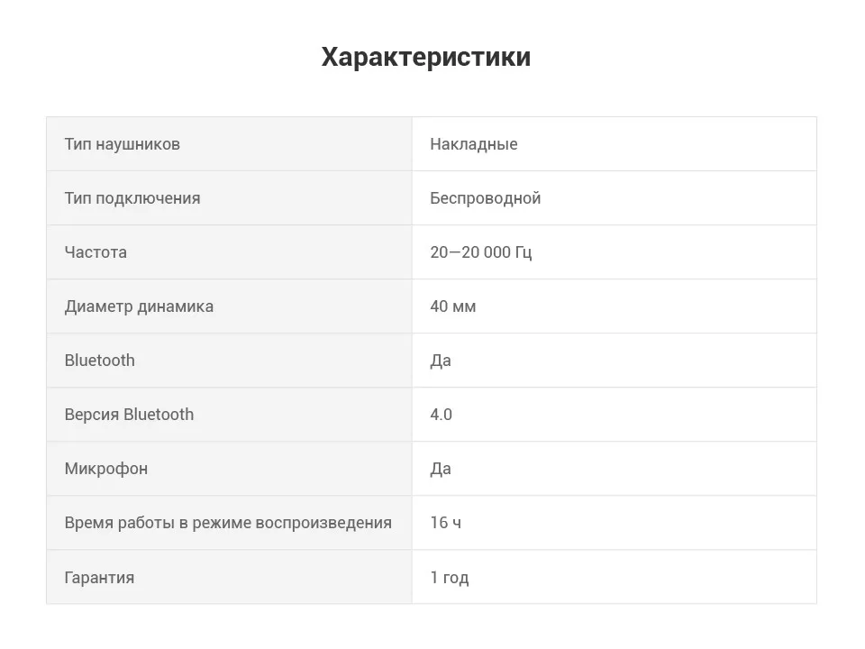This screenshot has width=865, height=649.
Task: Click the Характеристики heading
Action: [426, 57]
